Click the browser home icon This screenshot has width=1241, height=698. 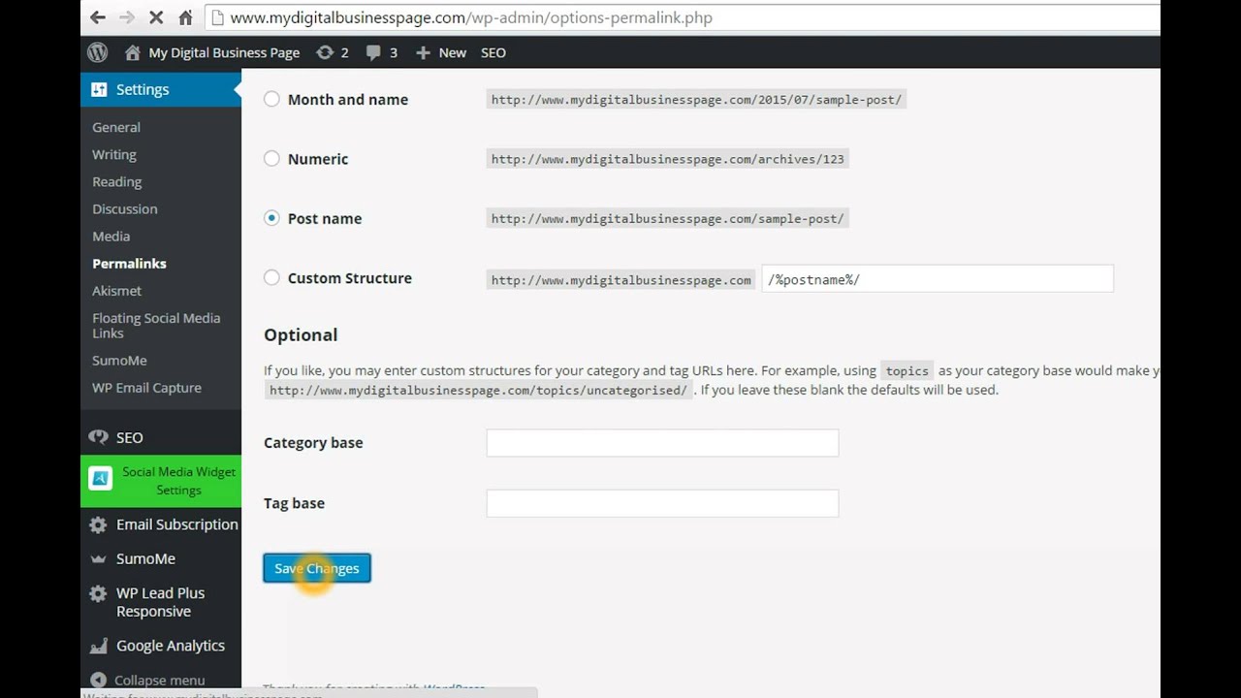185,17
